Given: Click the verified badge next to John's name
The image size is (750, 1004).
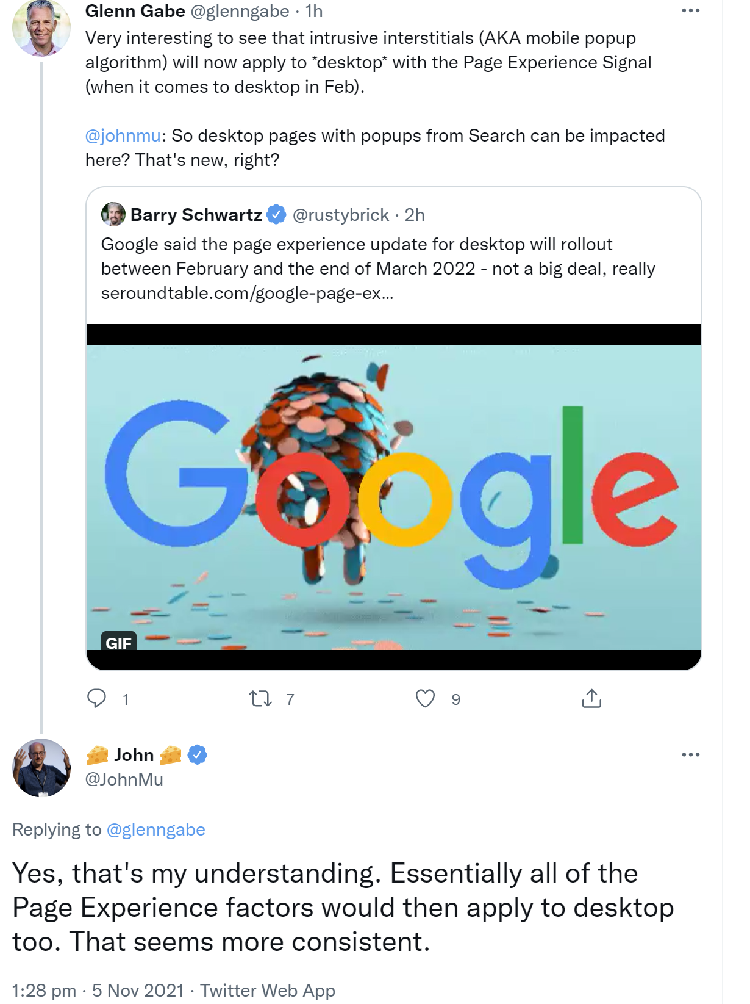Looking at the screenshot, I should pyautogui.click(x=196, y=755).
